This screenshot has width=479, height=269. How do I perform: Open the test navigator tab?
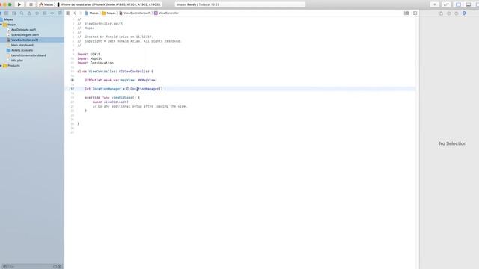click(37, 13)
